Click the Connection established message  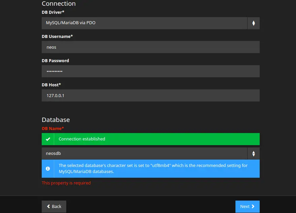click(82, 139)
